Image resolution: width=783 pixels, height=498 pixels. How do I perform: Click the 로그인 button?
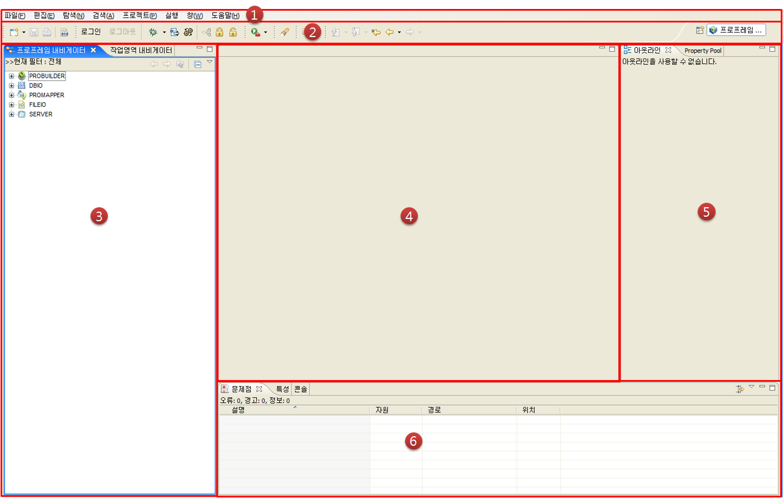tap(90, 31)
